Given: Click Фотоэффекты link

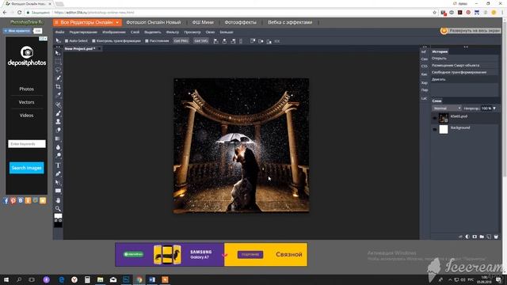Looking at the screenshot, I should point(241,22).
